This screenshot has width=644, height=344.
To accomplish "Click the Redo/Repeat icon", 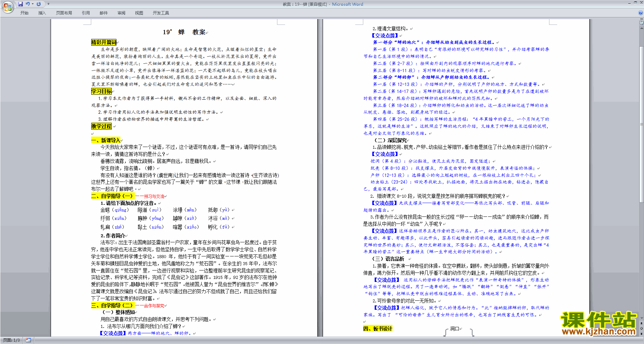I will tap(39, 4).
